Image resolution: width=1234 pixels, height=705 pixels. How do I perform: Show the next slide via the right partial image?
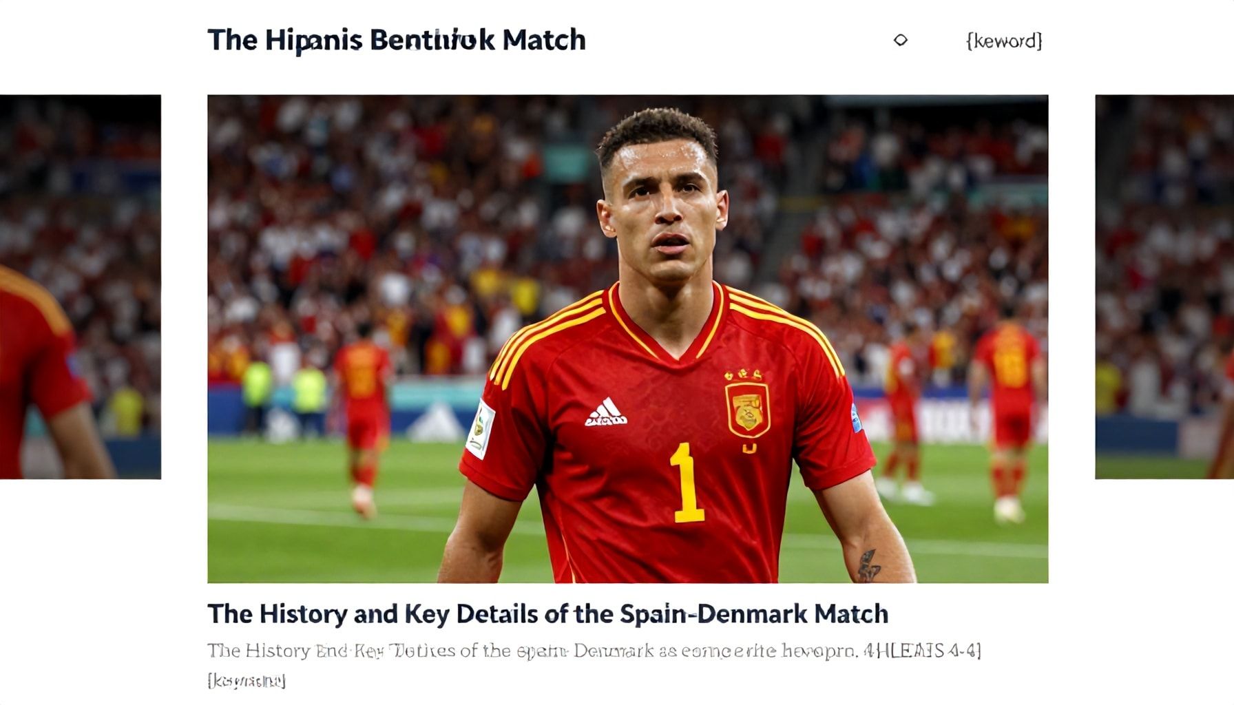1164,287
